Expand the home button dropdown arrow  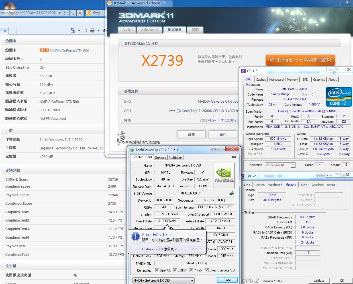(x=79, y=31)
